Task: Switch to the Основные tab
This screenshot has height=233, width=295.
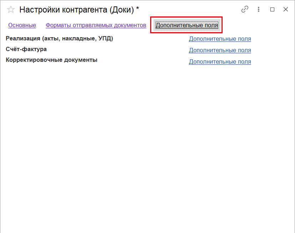Action: pyautogui.click(x=22, y=25)
